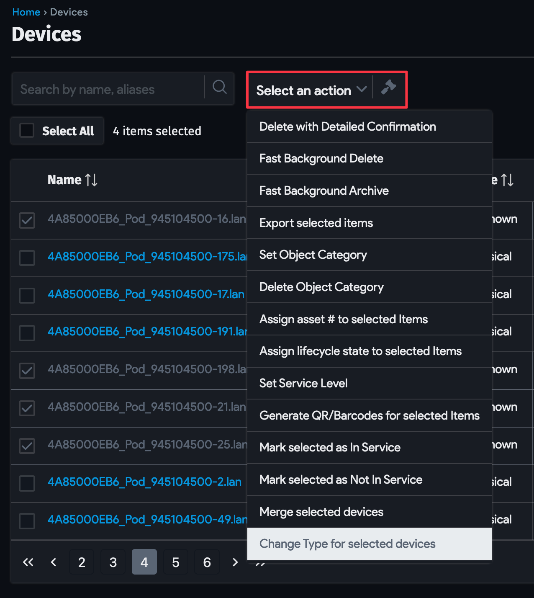Toggle the Select All checkbox
The width and height of the screenshot is (534, 598).
pos(26,130)
